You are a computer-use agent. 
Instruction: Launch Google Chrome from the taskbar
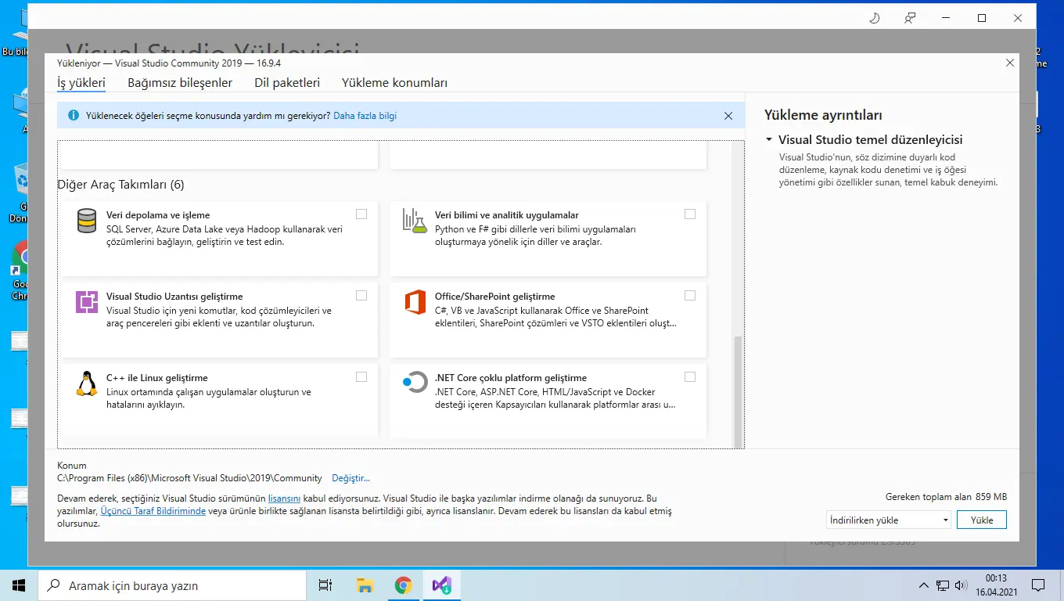click(403, 585)
